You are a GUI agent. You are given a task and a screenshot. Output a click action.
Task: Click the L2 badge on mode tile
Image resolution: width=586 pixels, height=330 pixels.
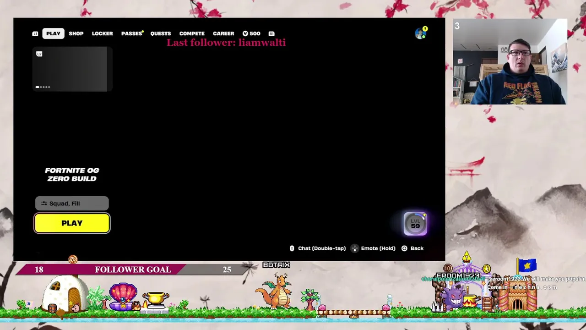click(39, 54)
